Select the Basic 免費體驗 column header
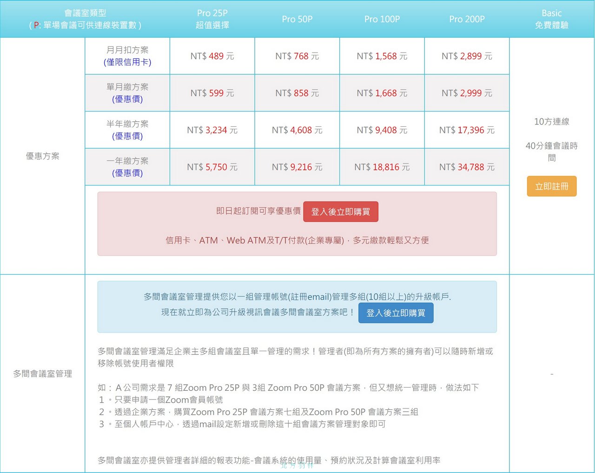Viewport: 595px width, 473px height. click(x=552, y=19)
